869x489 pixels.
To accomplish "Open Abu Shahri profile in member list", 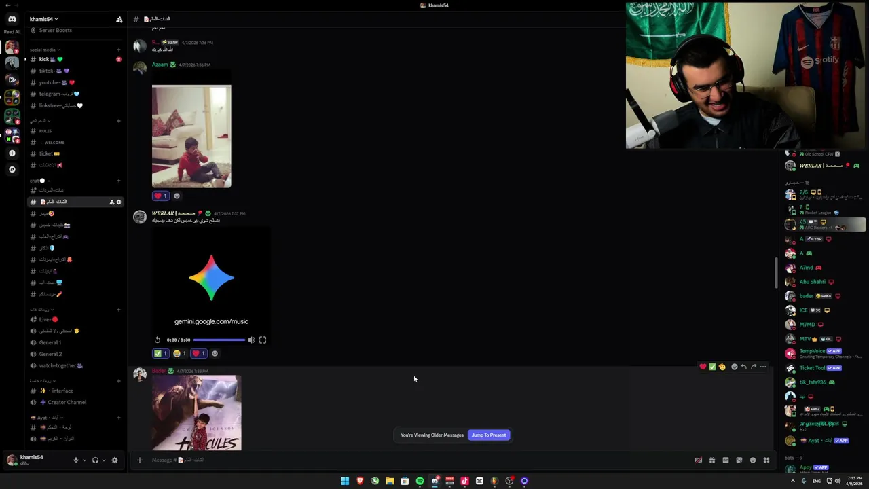I will pyautogui.click(x=825, y=282).
